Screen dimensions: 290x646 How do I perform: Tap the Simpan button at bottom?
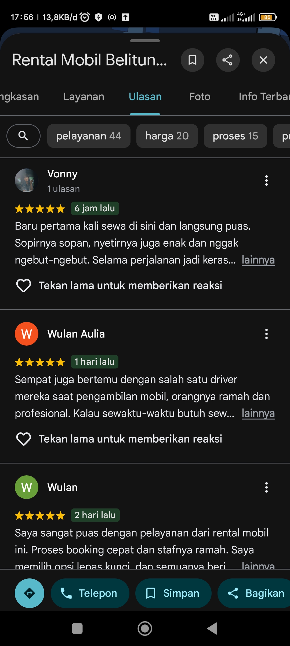tap(173, 593)
